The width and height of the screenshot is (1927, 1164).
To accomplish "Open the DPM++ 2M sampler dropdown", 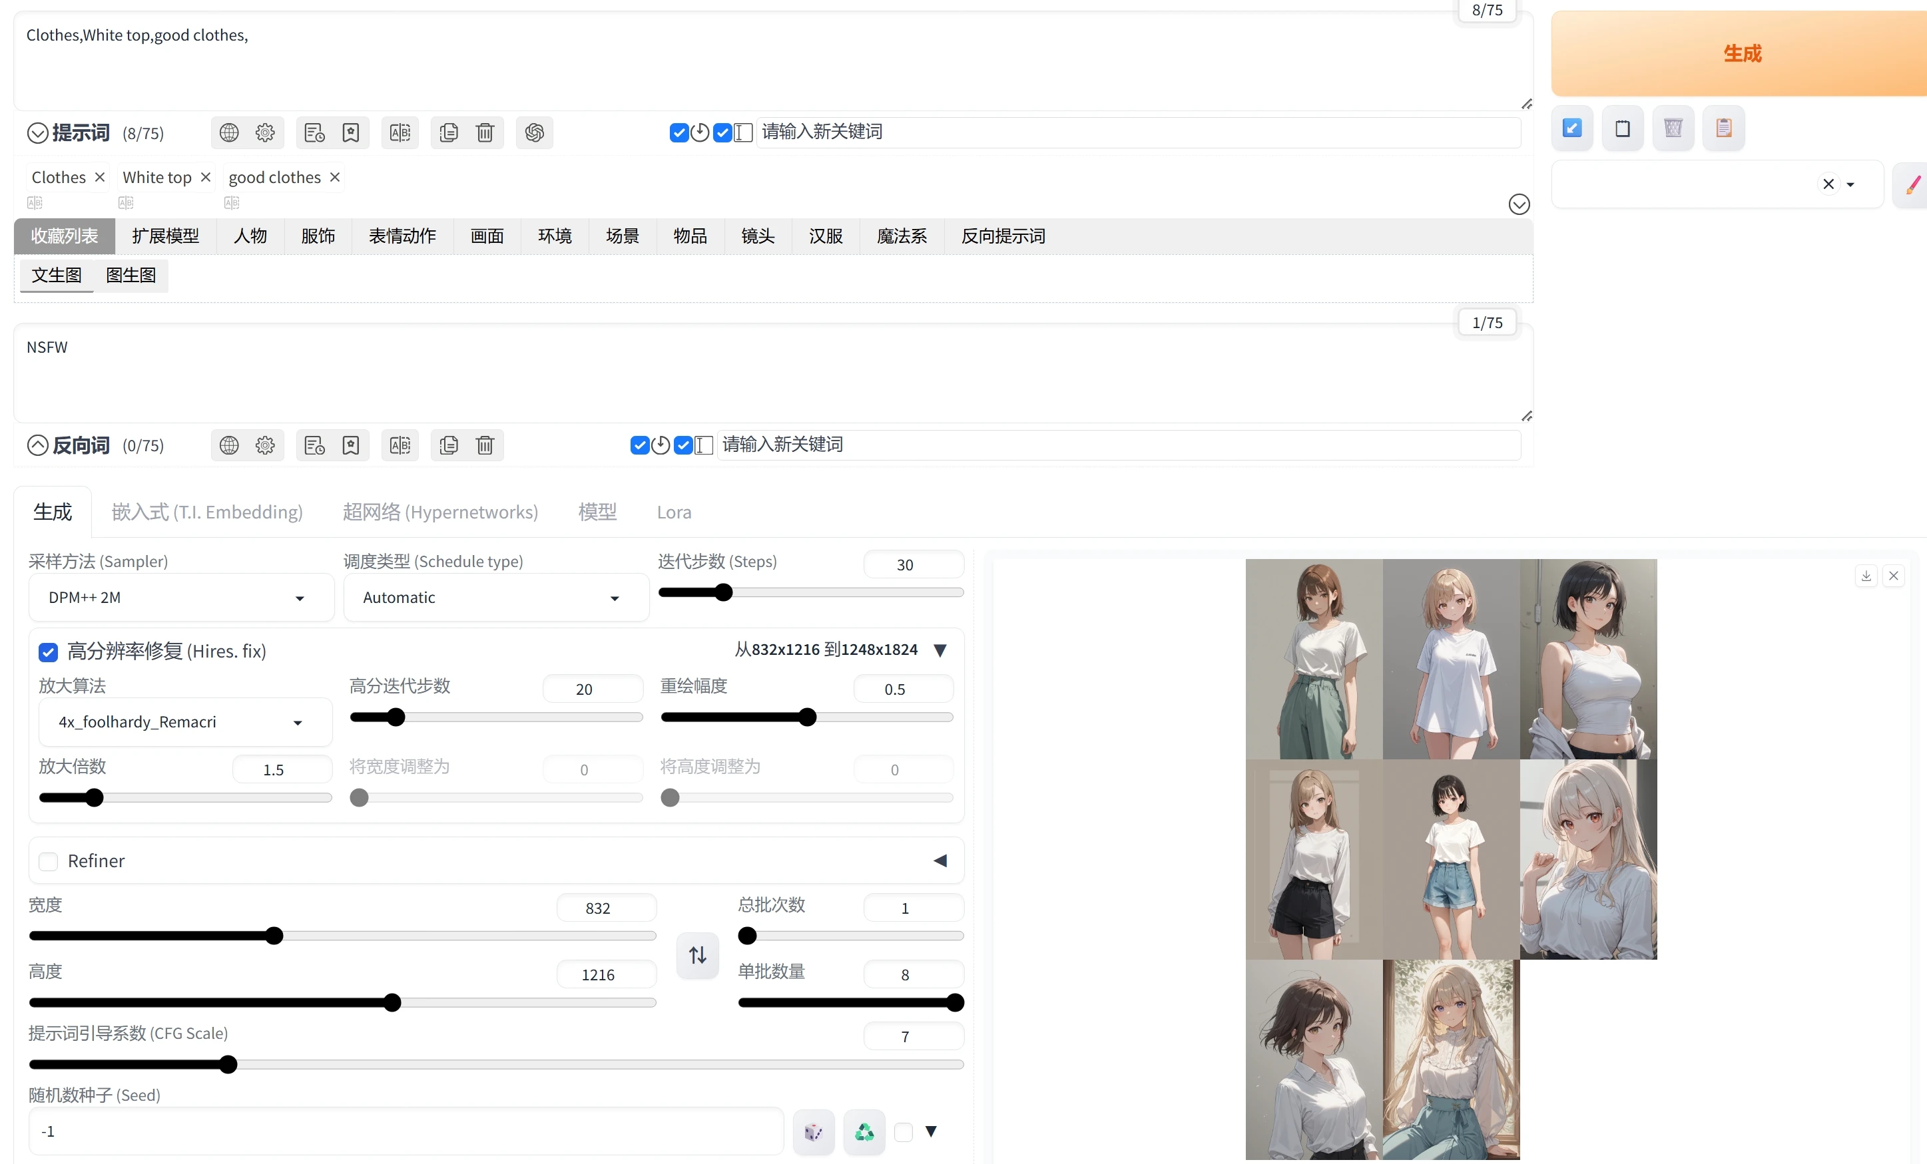I will tap(180, 598).
